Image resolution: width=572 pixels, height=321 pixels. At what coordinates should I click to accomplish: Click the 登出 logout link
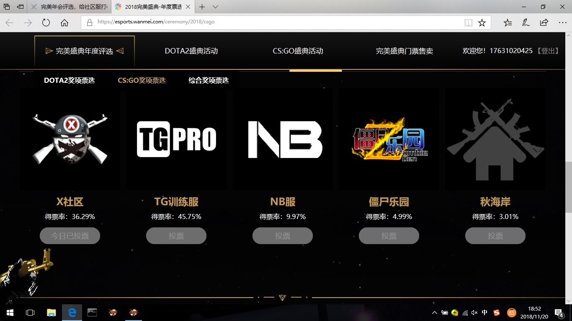point(548,51)
